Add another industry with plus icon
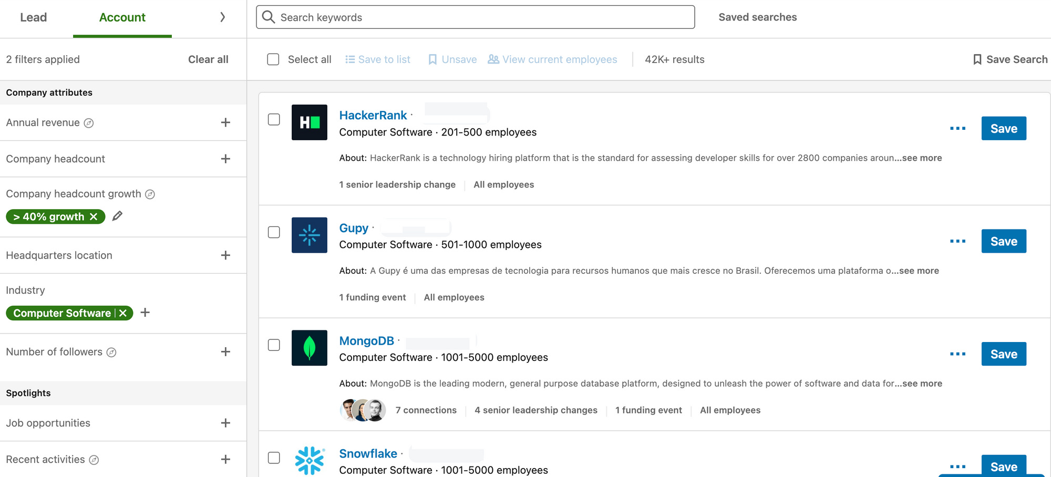The width and height of the screenshot is (1051, 477). pyautogui.click(x=146, y=313)
